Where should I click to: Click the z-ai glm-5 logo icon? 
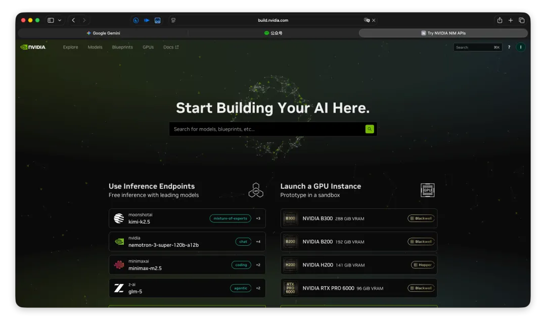[x=119, y=288]
